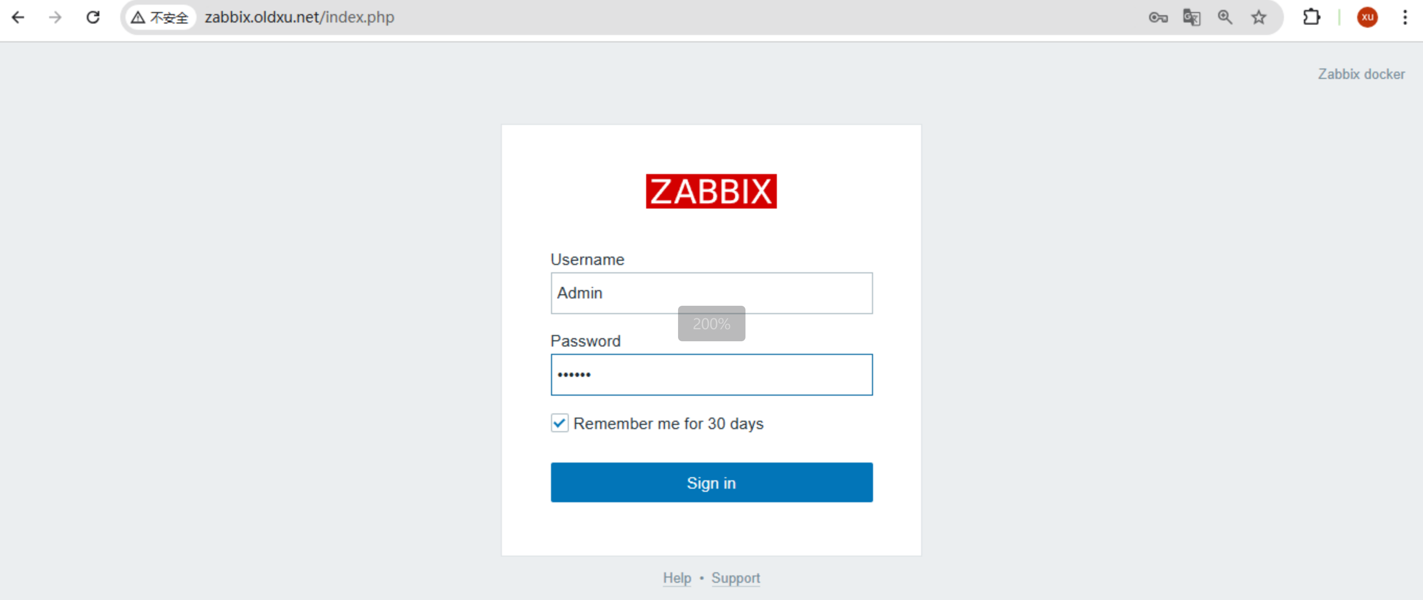
Task: Select the address bar URL
Action: pos(300,18)
